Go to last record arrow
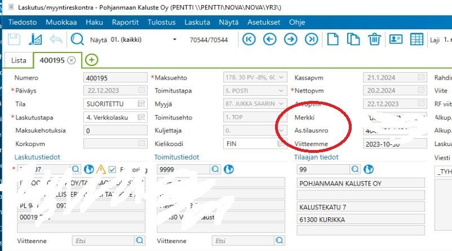Screen dimensions: 452x251 pyautogui.click(x=312, y=39)
